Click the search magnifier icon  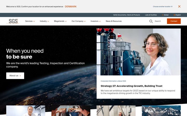click(151, 21)
